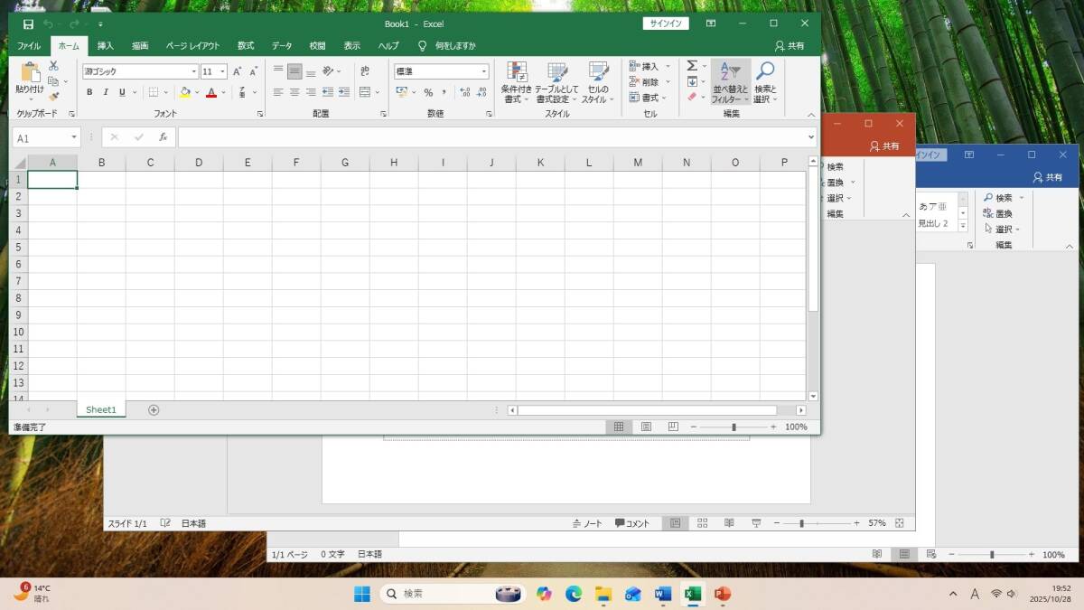This screenshot has height=610, width=1084.
Task: Click the increase font size icon
Action: coord(237,71)
